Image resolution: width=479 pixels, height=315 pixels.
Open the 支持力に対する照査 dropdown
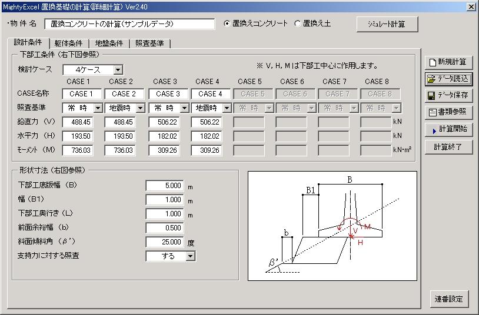coord(190,256)
